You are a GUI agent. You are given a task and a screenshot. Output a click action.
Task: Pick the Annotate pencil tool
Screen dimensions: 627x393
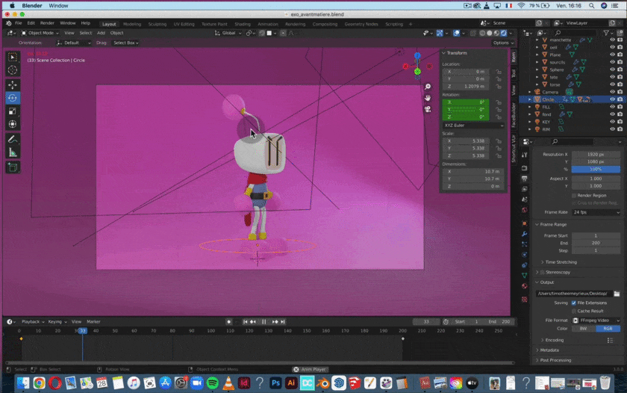tap(13, 139)
